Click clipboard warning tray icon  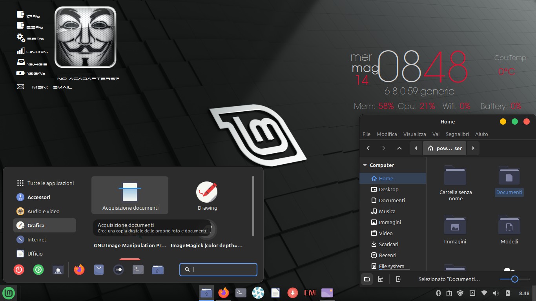450,293
